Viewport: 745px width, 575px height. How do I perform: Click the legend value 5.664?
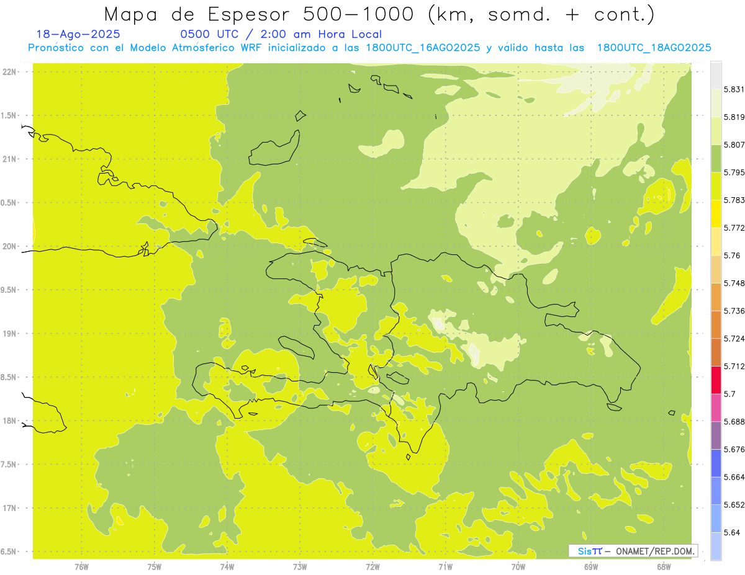coord(734,477)
